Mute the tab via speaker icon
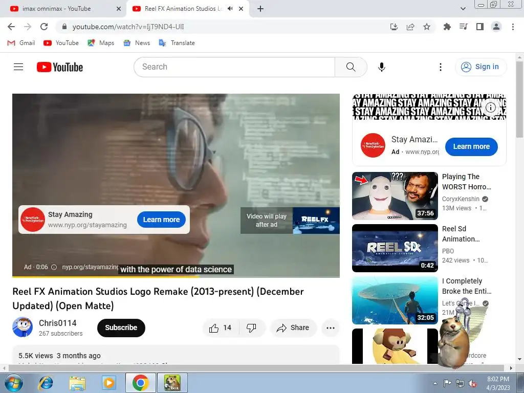524x393 pixels. click(230, 9)
